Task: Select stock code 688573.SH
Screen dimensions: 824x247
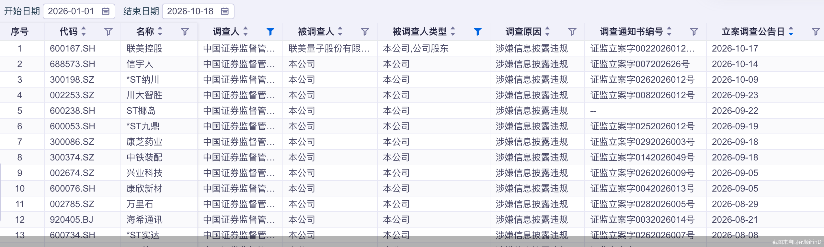Action: [73, 64]
